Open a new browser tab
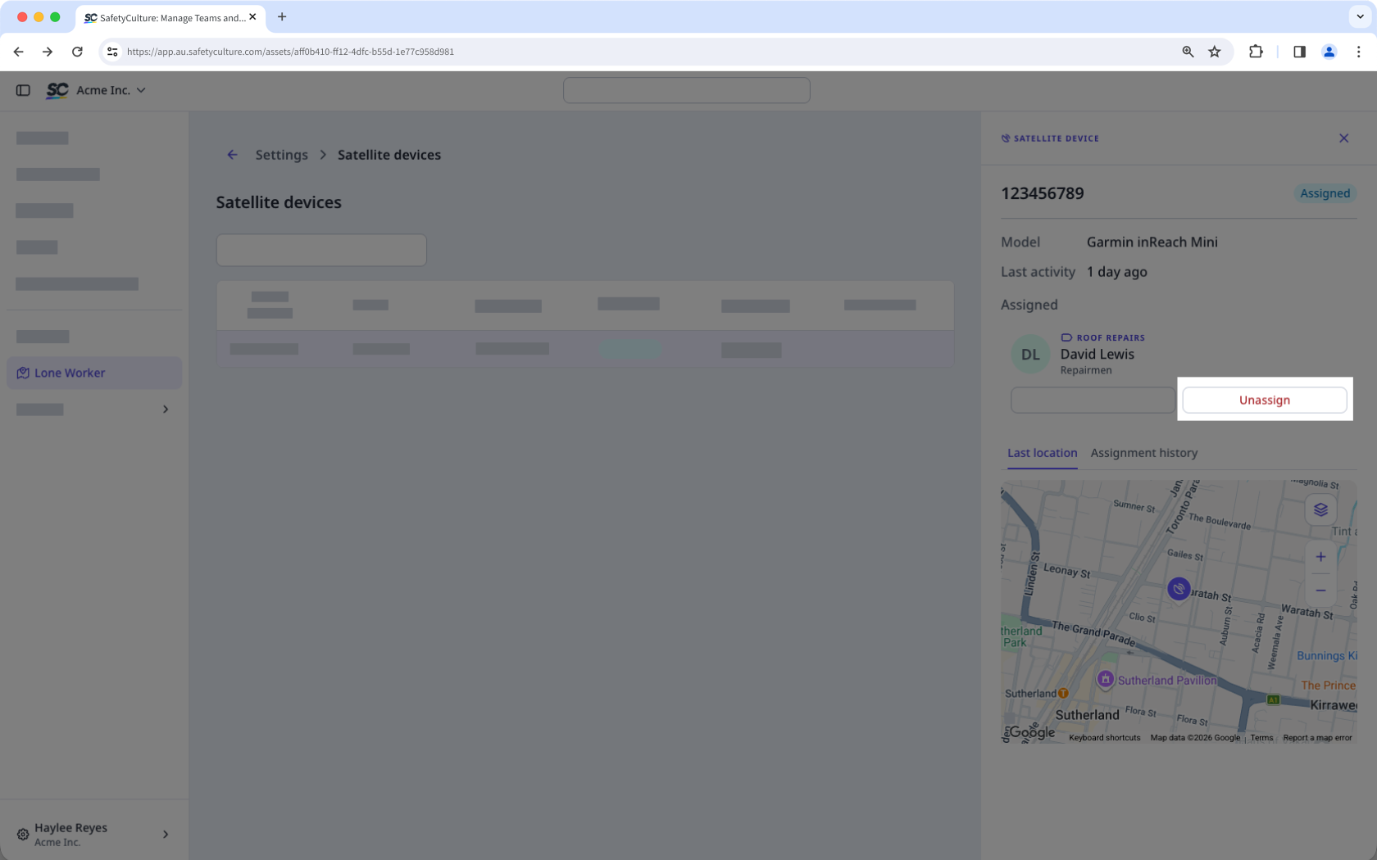Screen dimensions: 1377x860 click(x=282, y=16)
